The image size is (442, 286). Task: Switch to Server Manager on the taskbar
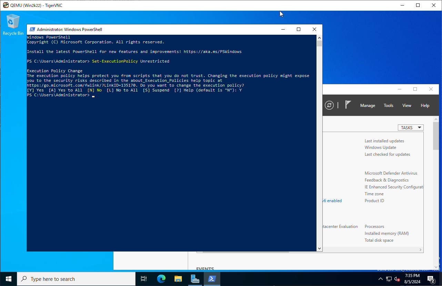tap(195, 279)
